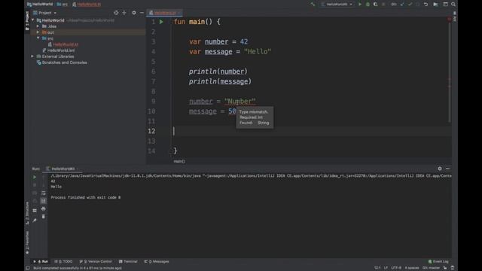Screen dimensions: 482x271
Task: Click the Git: master branch widget
Action: coord(432,268)
